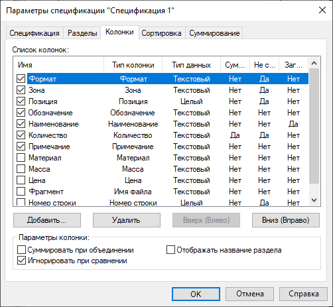Click the Добавить... button
333x307 pixels.
47,220
